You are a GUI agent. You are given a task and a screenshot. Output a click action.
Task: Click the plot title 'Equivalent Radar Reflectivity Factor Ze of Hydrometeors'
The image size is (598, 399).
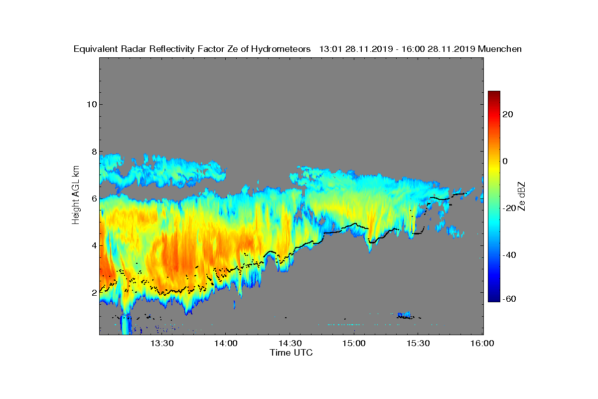tap(192, 49)
